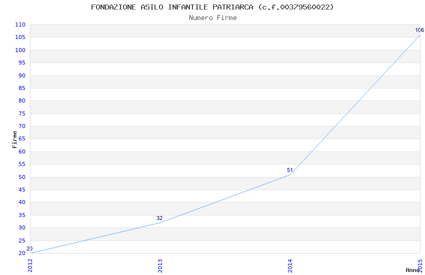Screen dimensions: 425x275
Task: Click the x-axis title Anno
Action: point(412,270)
